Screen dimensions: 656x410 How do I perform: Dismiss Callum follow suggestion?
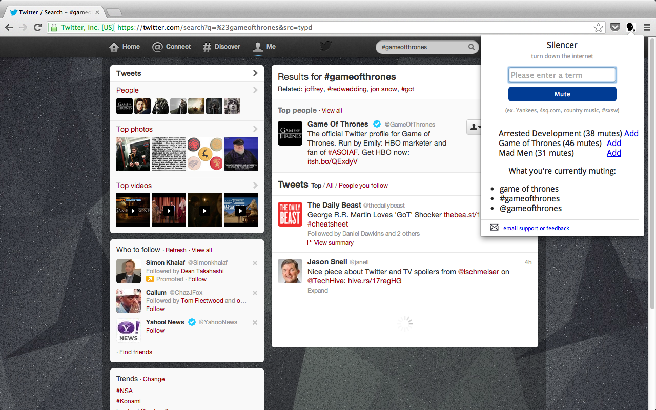[255, 293]
